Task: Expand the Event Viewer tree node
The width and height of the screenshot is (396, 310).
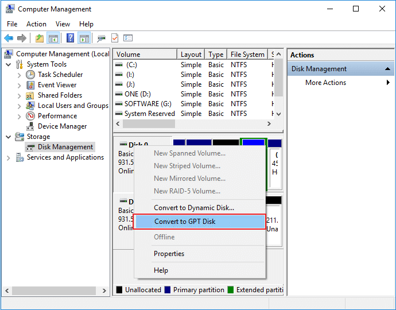Action: (x=20, y=85)
